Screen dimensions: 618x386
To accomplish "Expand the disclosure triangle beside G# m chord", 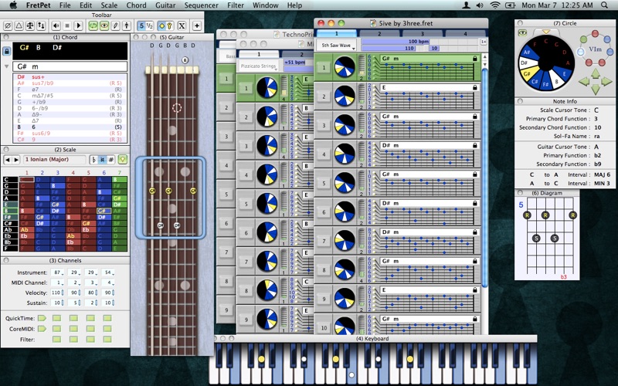I will [x=6, y=66].
